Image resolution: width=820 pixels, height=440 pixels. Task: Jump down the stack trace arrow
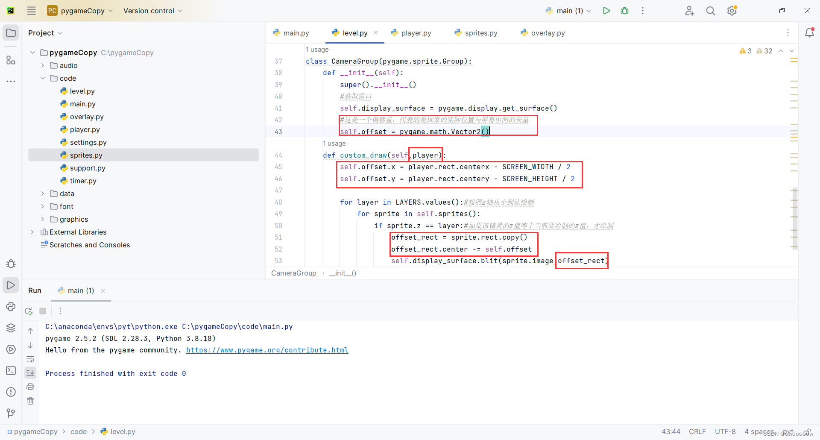pos(30,345)
